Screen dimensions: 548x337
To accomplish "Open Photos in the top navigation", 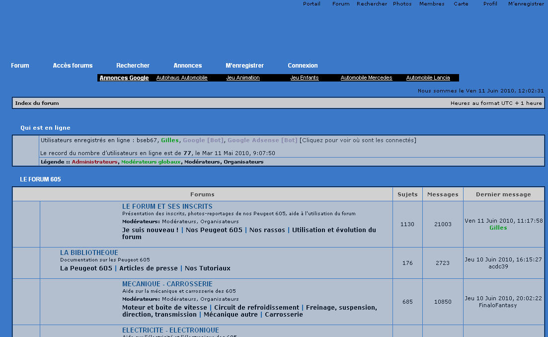I will click(402, 4).
